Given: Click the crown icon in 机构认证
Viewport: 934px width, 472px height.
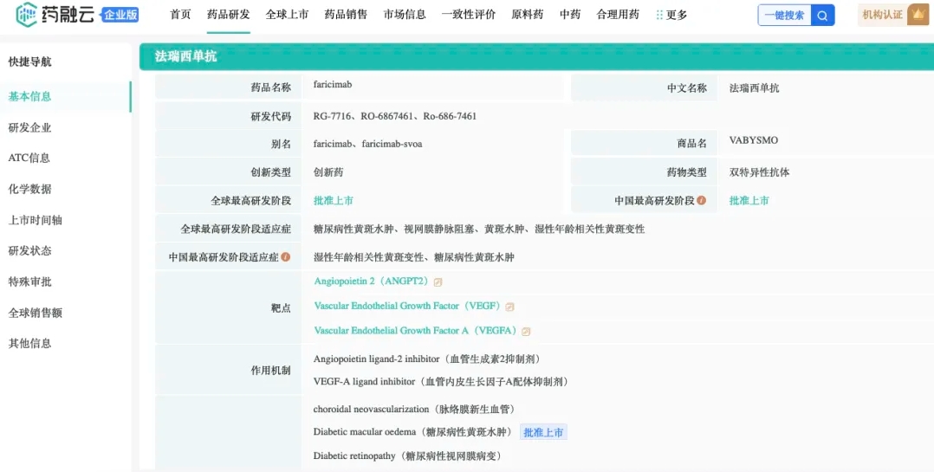Looking at the screenshot, I should tap(918, 15).
